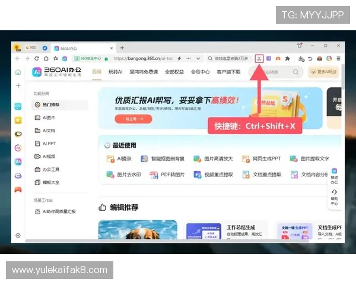Image resolution: width=356 pixels, height=285 pixels.
Task: Open the 智能抠图删背景 tool
Action: [x=163, y=159]
